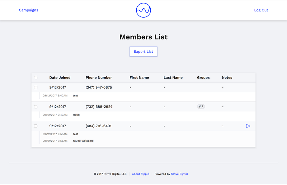The height and width of the screenshot is (185, 287).
Task: Click the First Name column header
Action: 139,77
